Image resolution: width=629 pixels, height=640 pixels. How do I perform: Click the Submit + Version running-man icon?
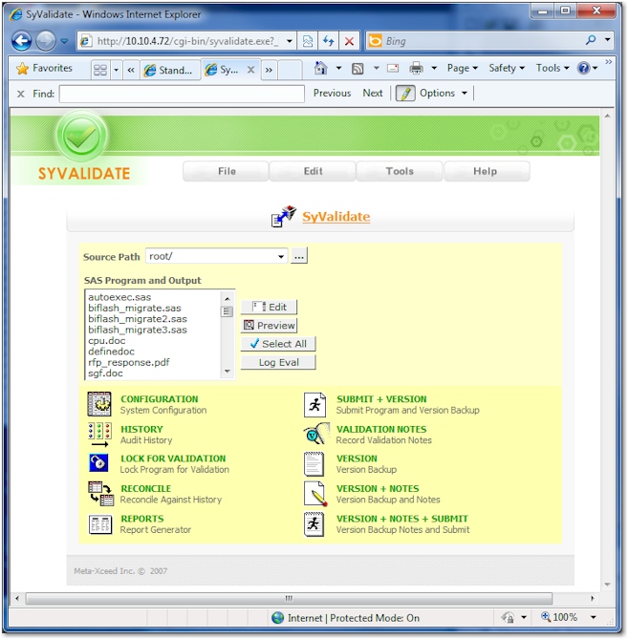click(314, 405)
